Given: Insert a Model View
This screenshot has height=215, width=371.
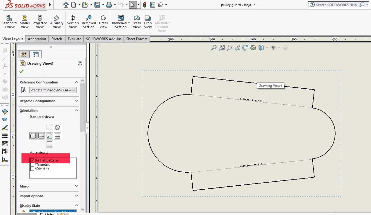Looking at the screenshot, I should click(x=25, y=22).
